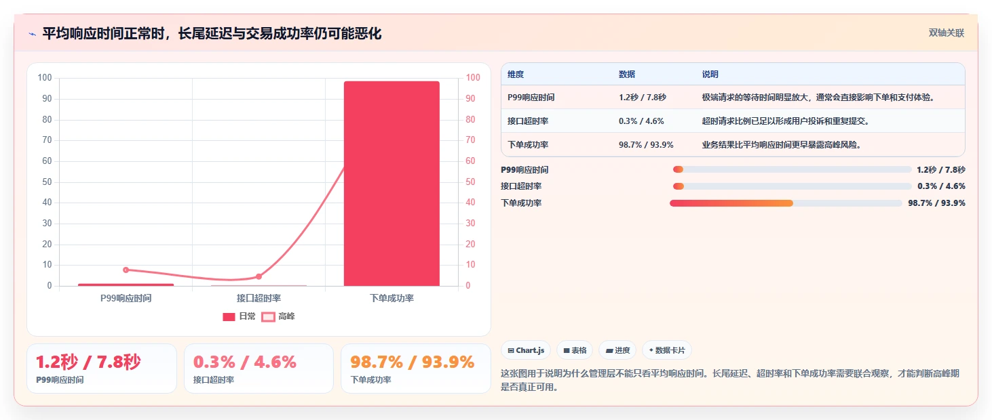Click the P99响应时间 progress bar
The width and height of the screenshot is (992, 420).
point(792,169)
